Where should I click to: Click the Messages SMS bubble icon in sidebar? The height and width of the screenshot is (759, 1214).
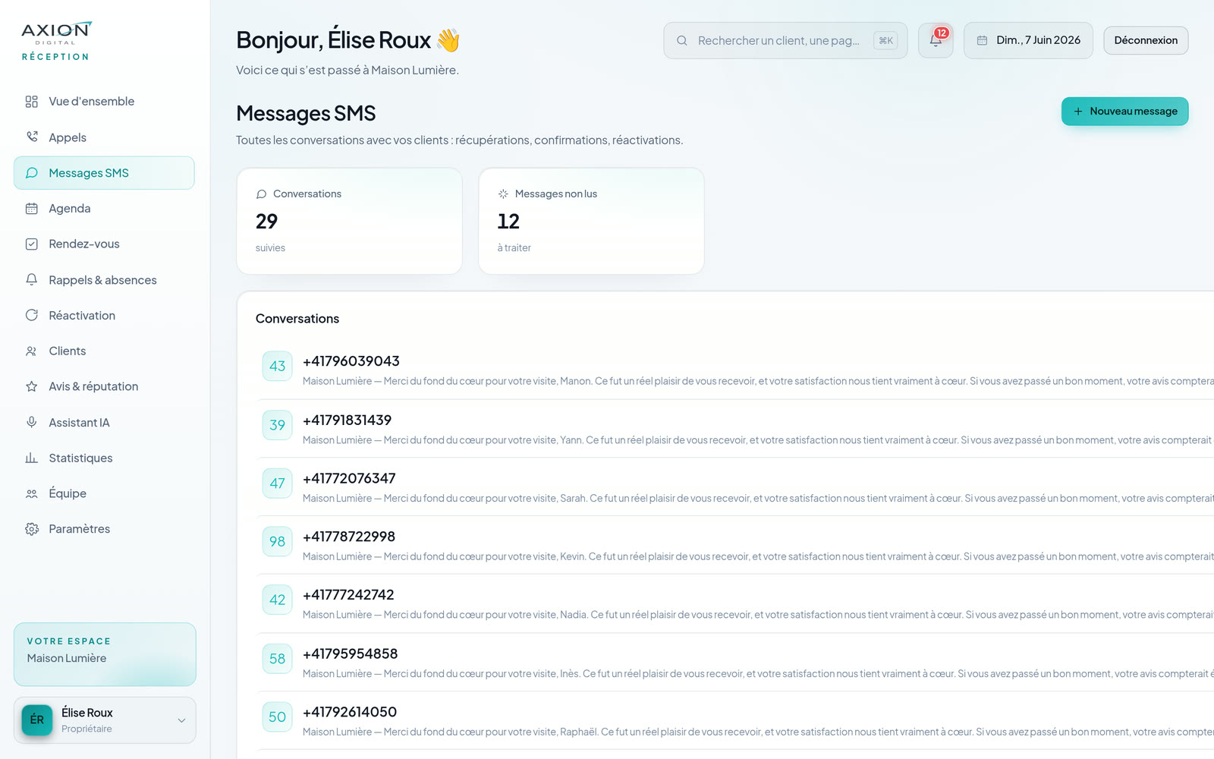tap(31, 173)
